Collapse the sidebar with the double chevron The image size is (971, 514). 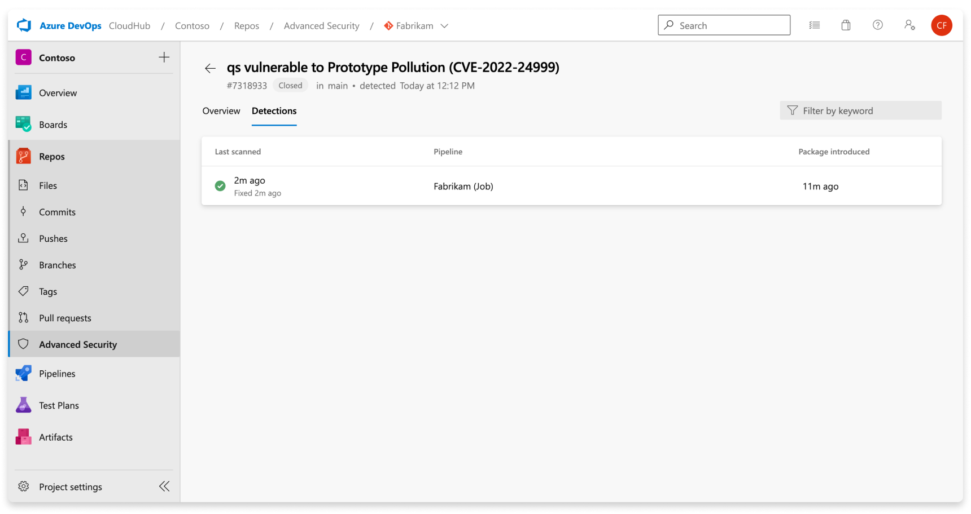tap(164, 486)
